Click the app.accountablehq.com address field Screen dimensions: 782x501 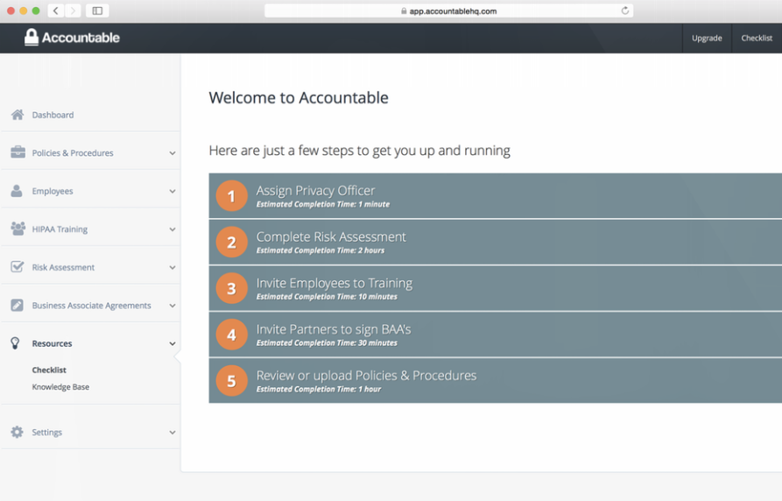[x=448, y=11]
